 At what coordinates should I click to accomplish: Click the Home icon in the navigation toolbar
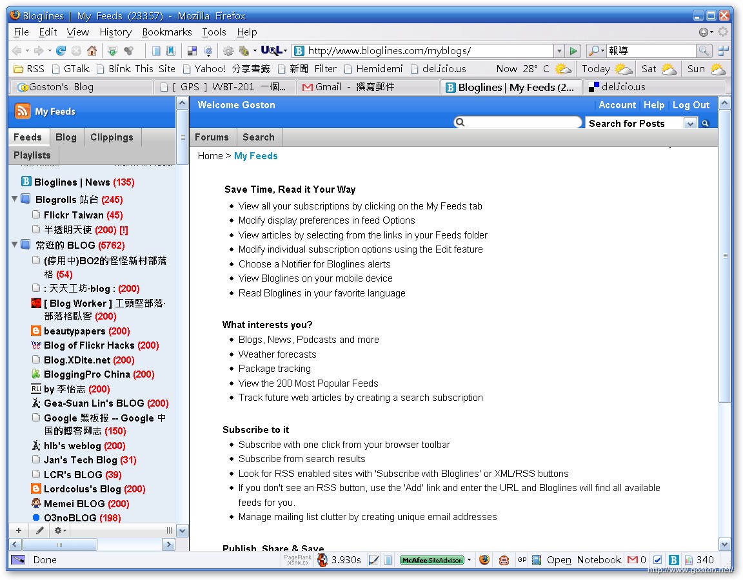92,51
